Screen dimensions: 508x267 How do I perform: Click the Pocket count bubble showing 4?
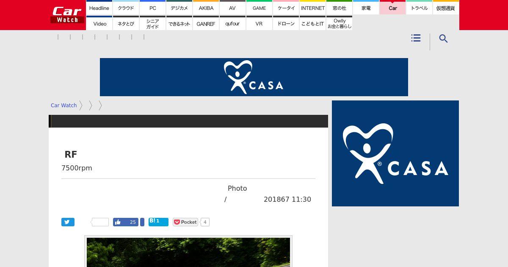pos(205,222)
